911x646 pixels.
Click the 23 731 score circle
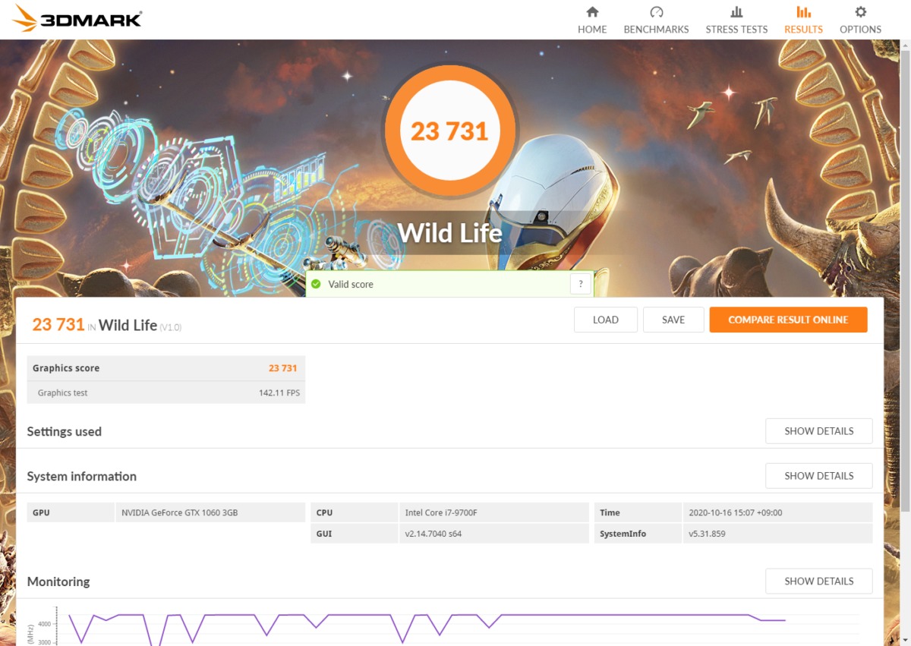coord(449,131)
